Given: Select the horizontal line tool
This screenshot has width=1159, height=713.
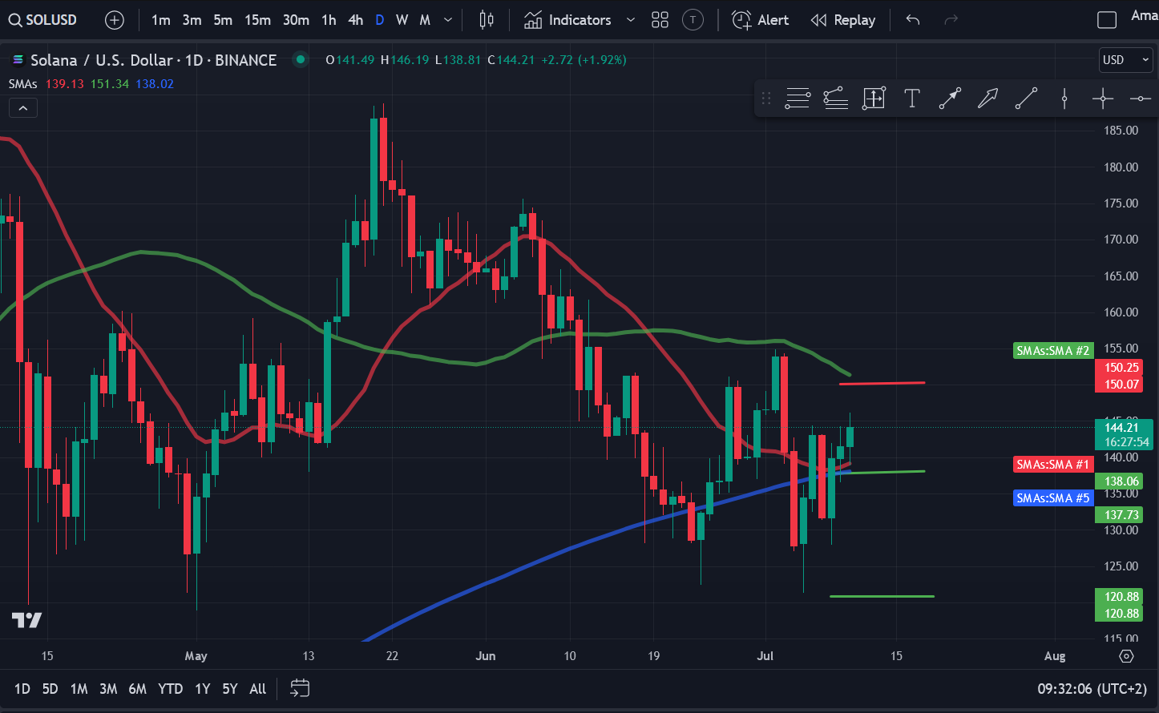Looking at the screenshot, I should 1141,99.
